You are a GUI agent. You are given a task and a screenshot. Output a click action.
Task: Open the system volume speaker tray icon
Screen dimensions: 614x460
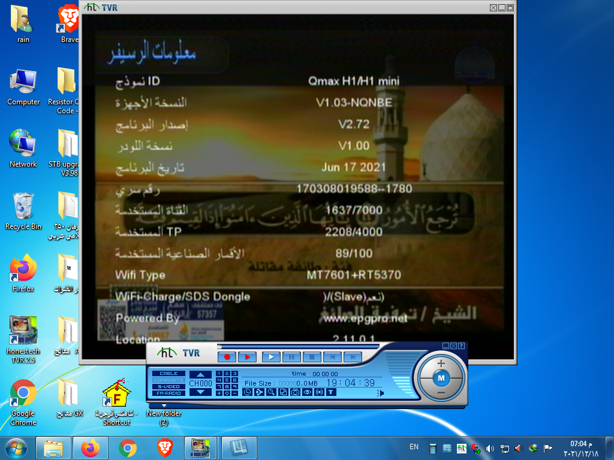tap(490, 449)
